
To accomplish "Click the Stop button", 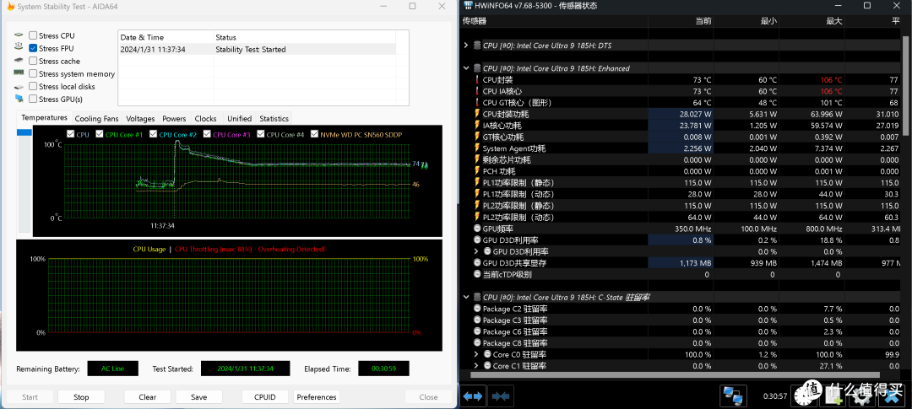I will coord(81,397).
